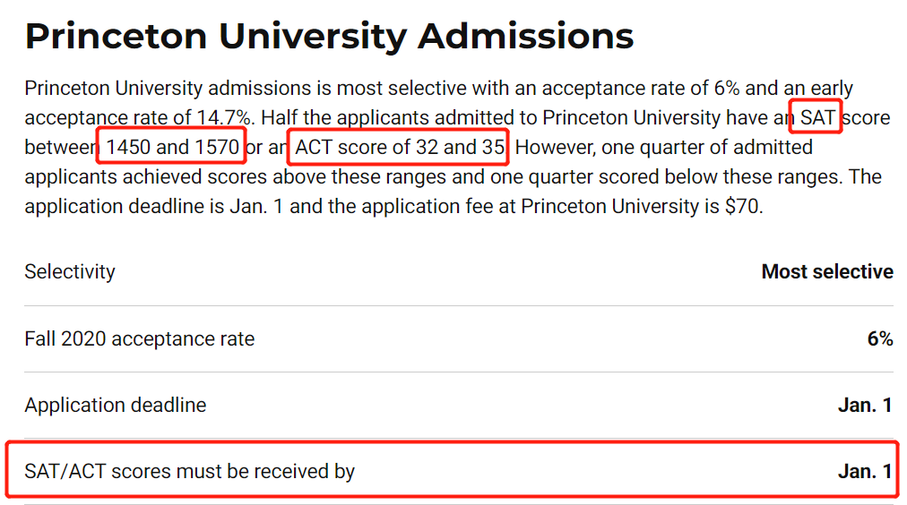The image size is (907, 505).
Task: Select the highlighted SAT word in paragraph
Action: pos(816,117)
